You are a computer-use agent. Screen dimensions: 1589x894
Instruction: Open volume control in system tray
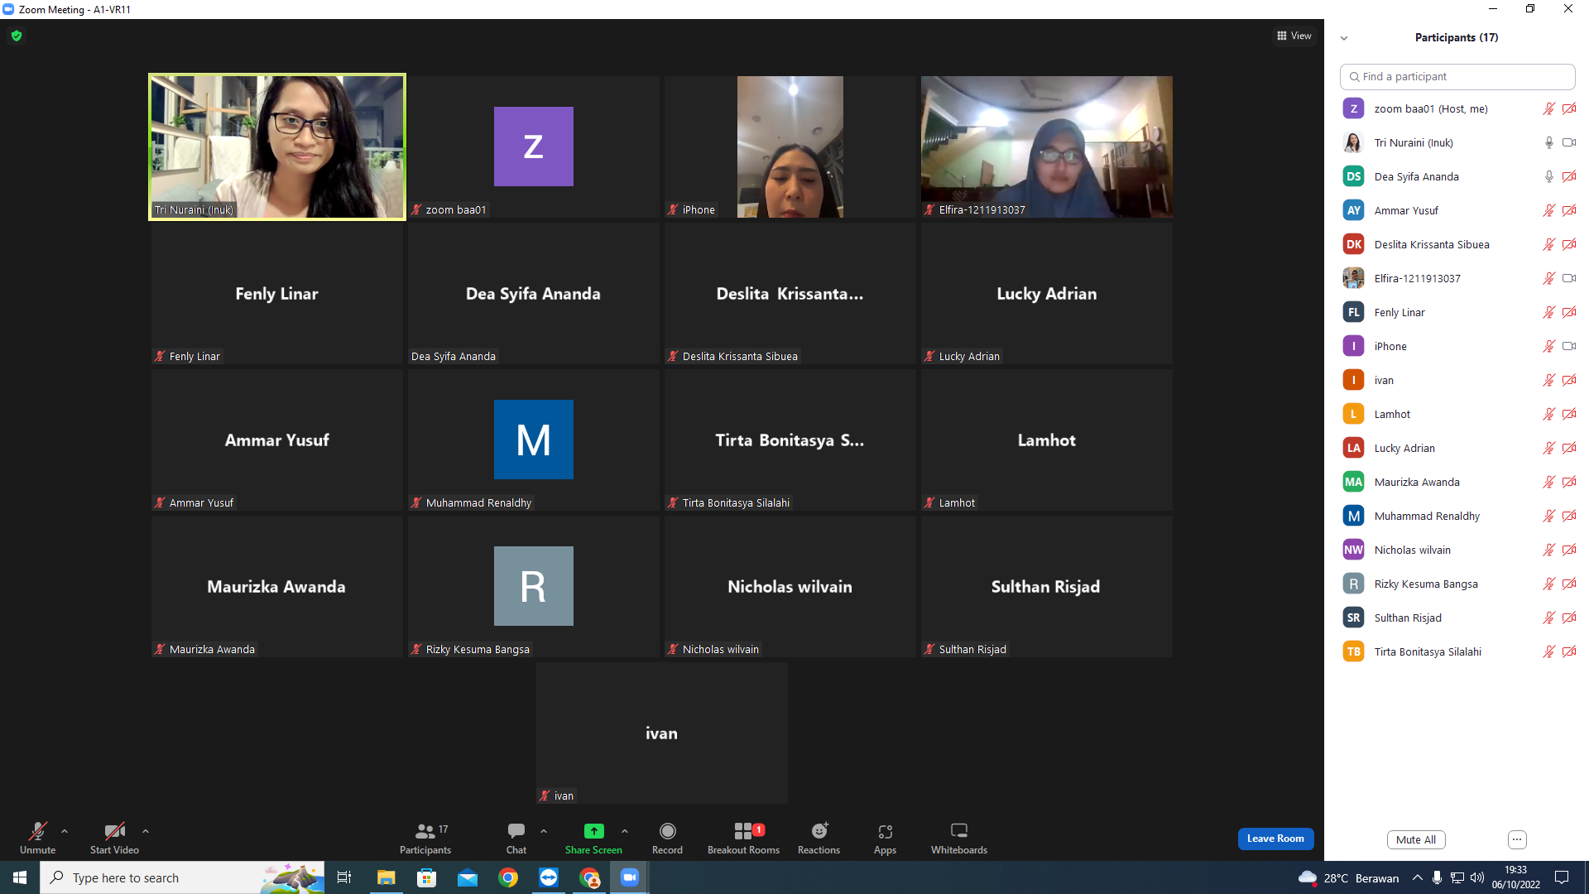(1477, 877)
